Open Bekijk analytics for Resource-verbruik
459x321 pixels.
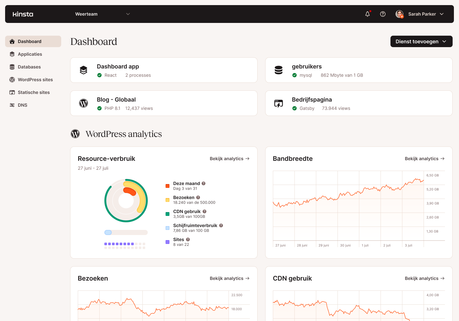(x=229, y=159)
